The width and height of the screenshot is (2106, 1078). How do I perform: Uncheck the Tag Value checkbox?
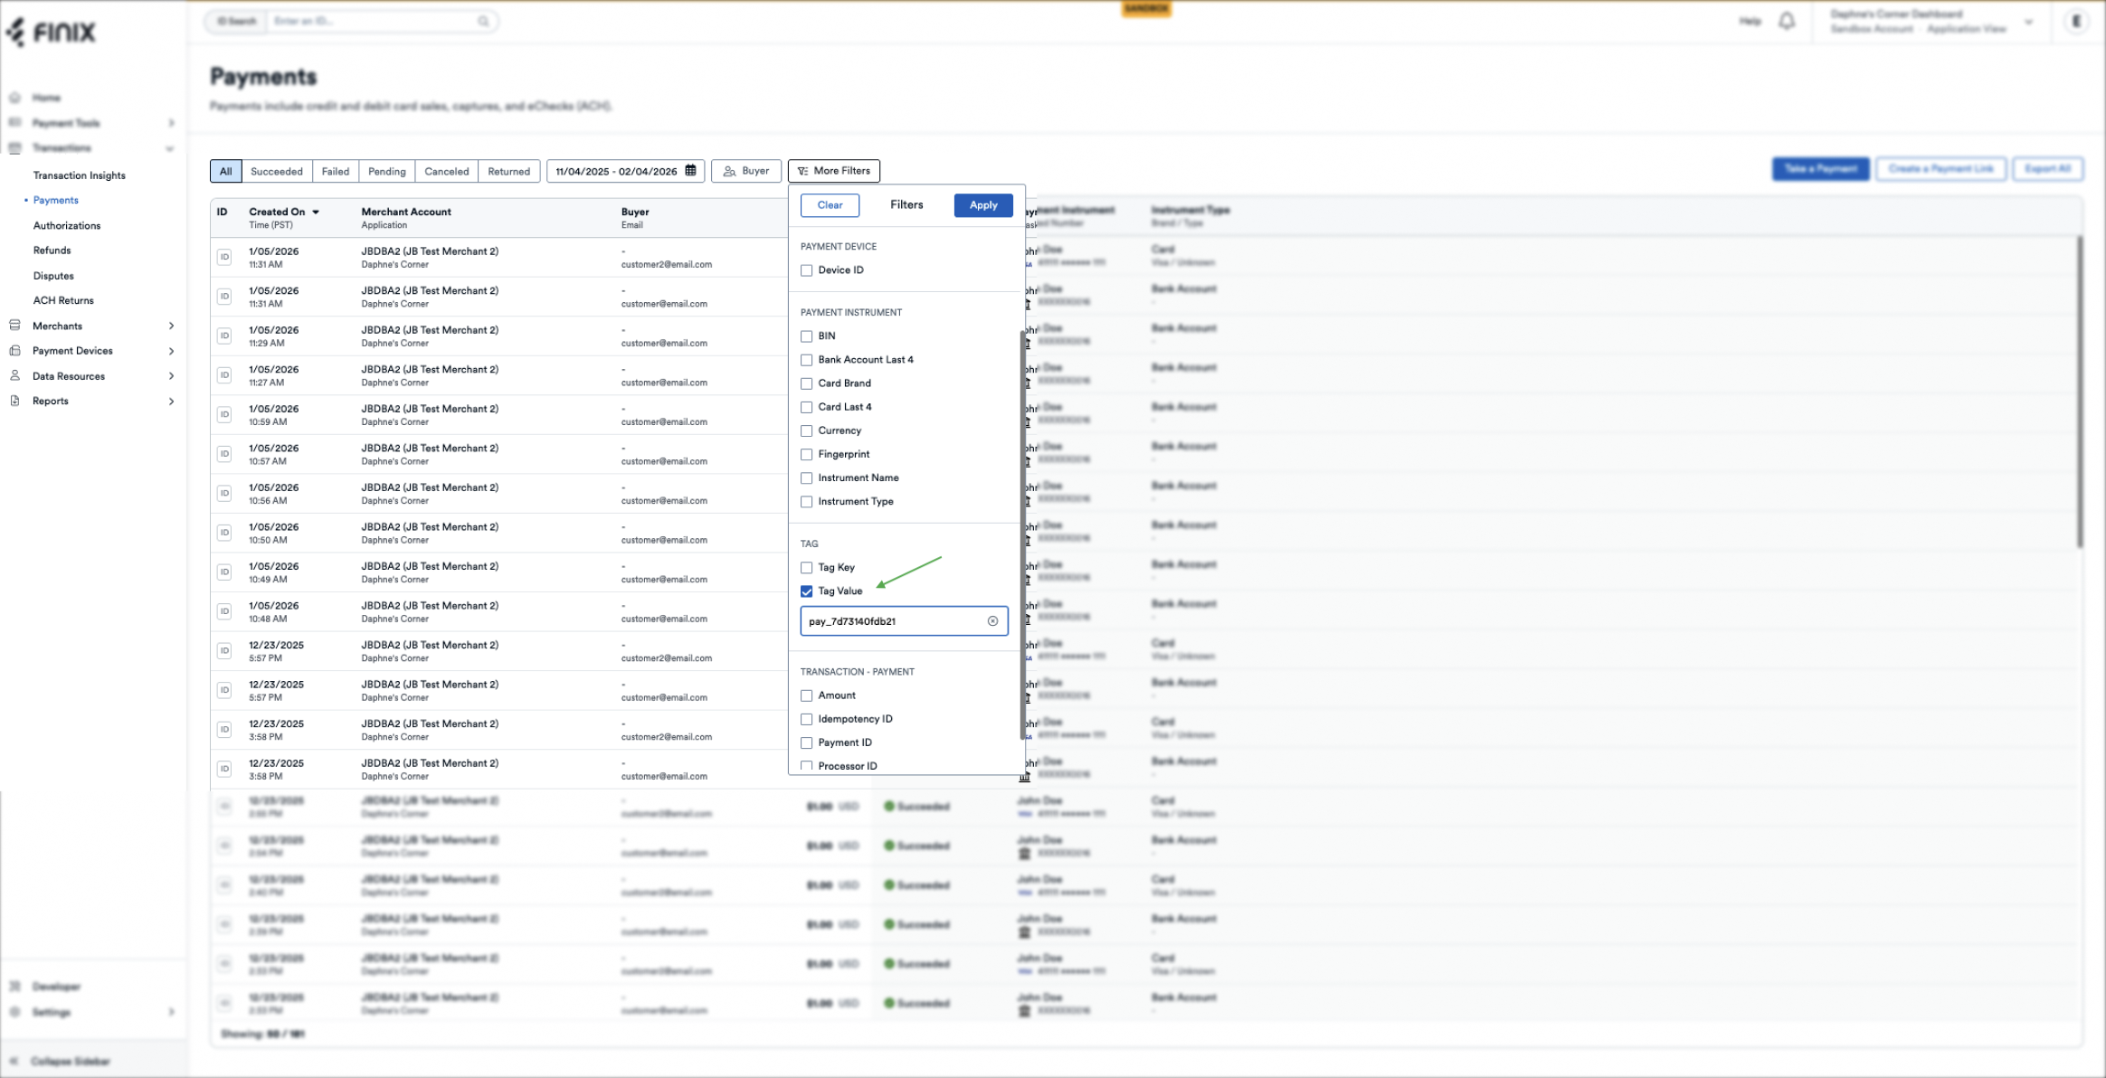tap(806, 591)
